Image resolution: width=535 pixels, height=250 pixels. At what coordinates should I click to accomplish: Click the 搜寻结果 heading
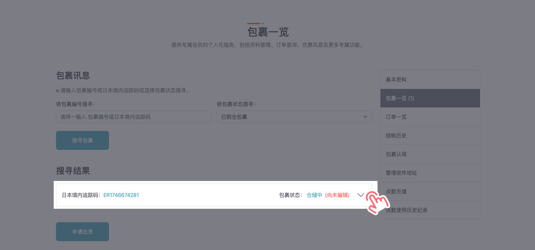click(73, 171)
